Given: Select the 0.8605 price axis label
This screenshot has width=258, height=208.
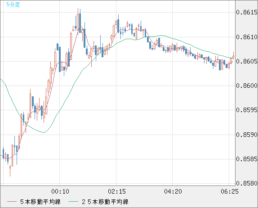Looking at the screenshot, I should point(247,61).
